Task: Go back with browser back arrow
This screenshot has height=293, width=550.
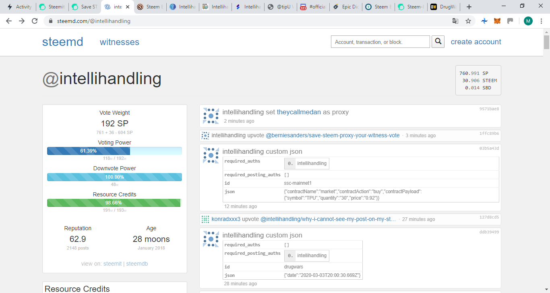Action: pyautogui.click(x=9, y=21)
